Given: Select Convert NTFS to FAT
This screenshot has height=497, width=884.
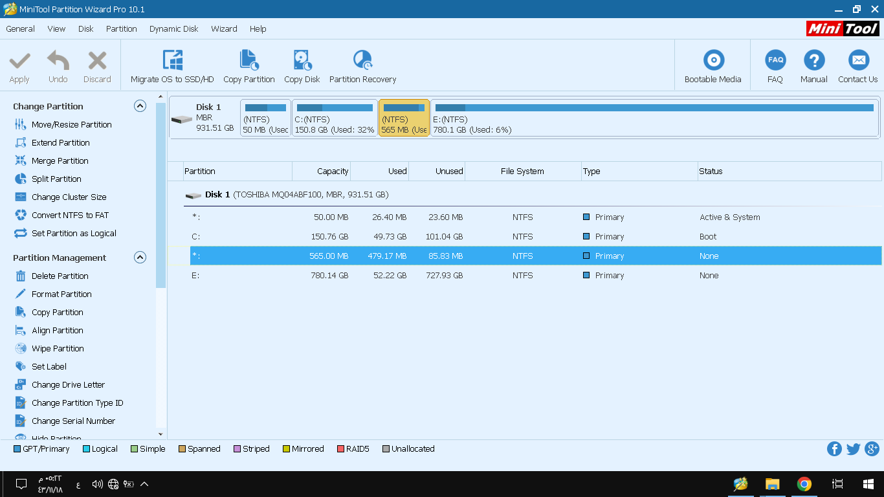Looking at the screenshot, I should 71,215.
